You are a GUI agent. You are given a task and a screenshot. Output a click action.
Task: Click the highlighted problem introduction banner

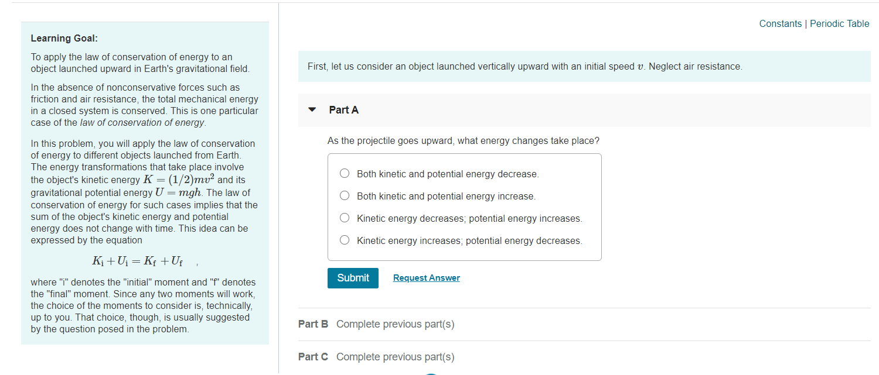pyautogui.click(x=584, y=66)
